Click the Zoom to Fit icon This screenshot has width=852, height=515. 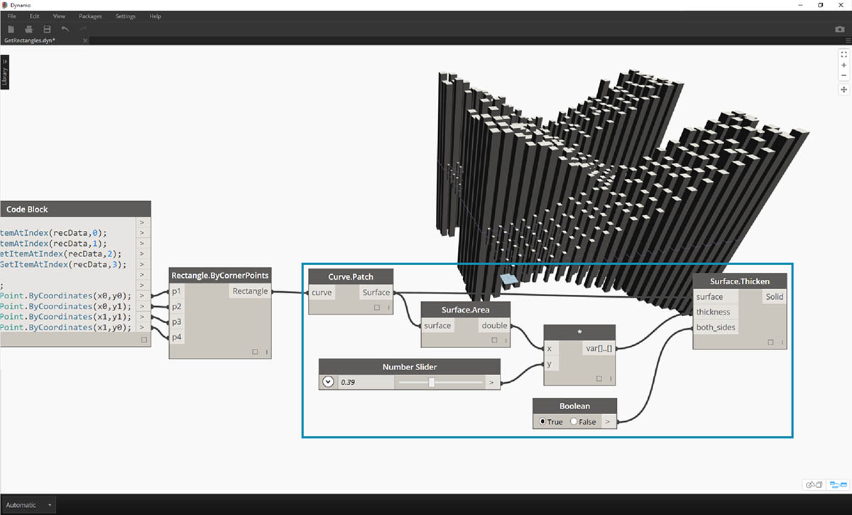(x=843, y=54)
